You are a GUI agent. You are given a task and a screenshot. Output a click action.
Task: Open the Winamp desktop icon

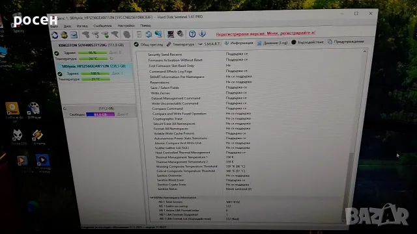(x=38, y=137)
